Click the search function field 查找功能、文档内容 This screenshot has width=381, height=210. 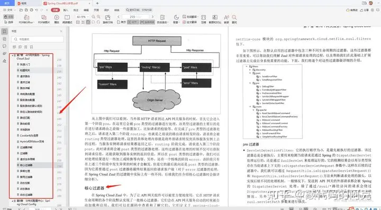(139, 10)
